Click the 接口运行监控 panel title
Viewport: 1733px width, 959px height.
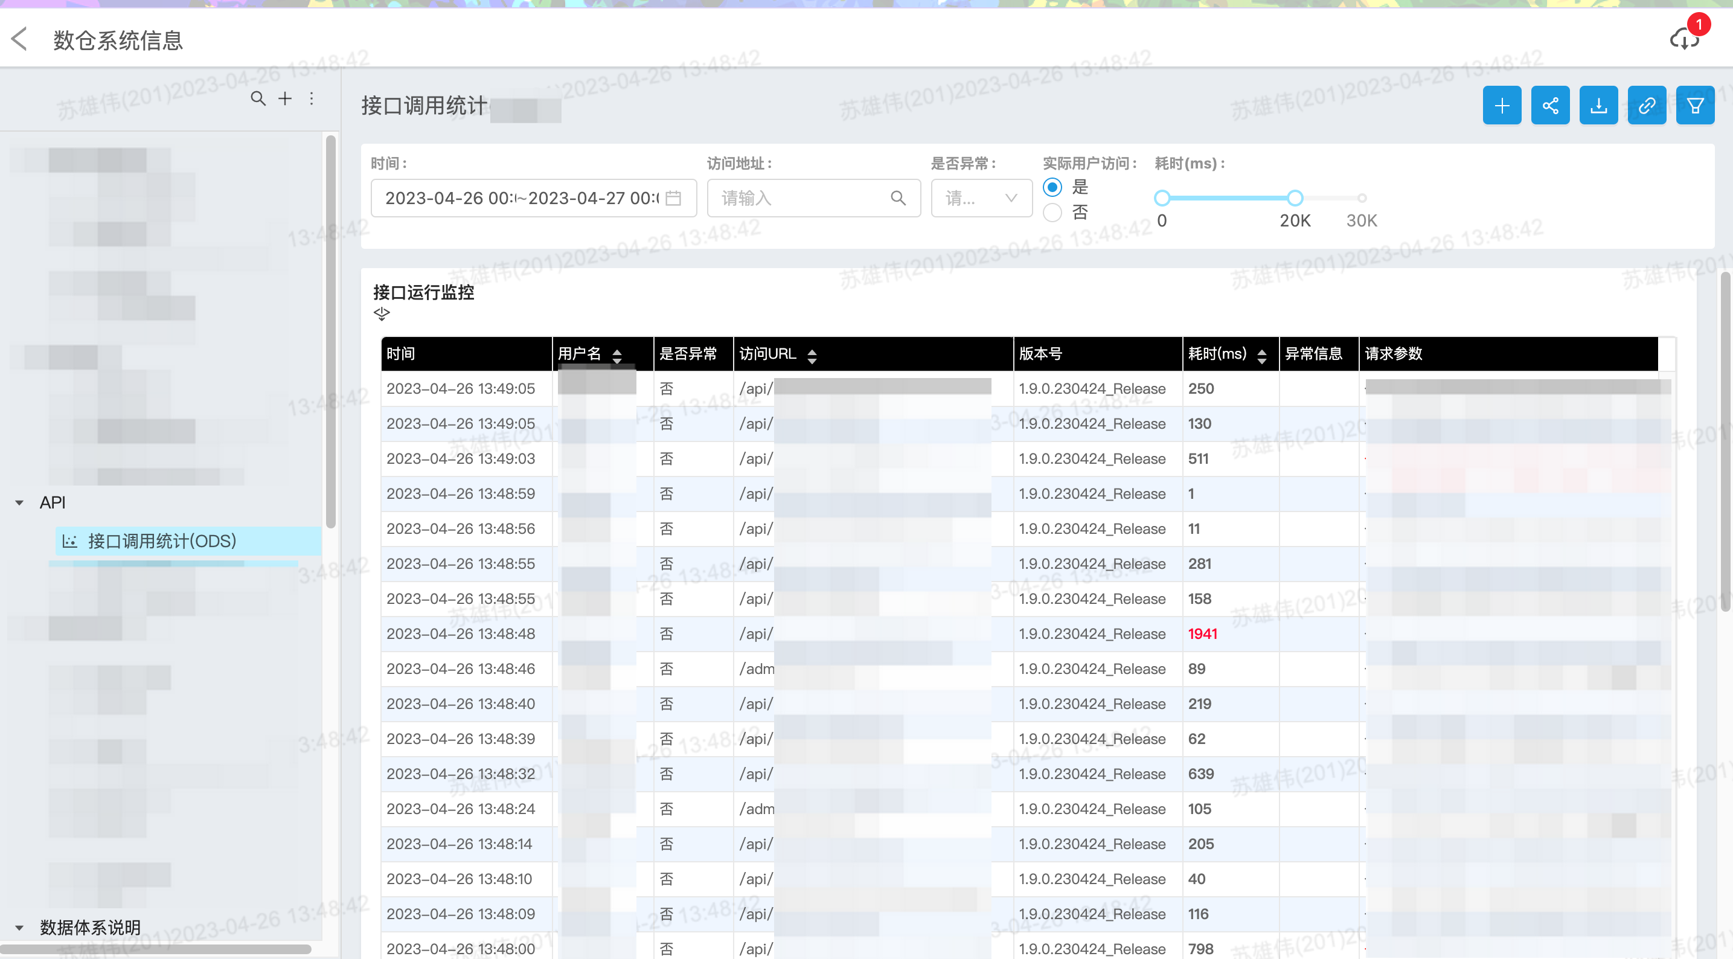(424, 292)
